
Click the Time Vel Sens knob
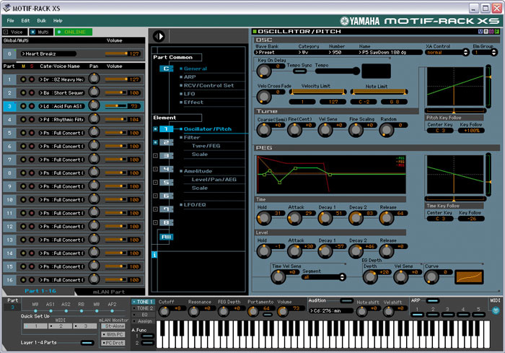click(278, 276)
